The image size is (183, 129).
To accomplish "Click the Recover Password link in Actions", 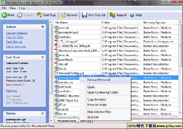I will tap(17, 33).
